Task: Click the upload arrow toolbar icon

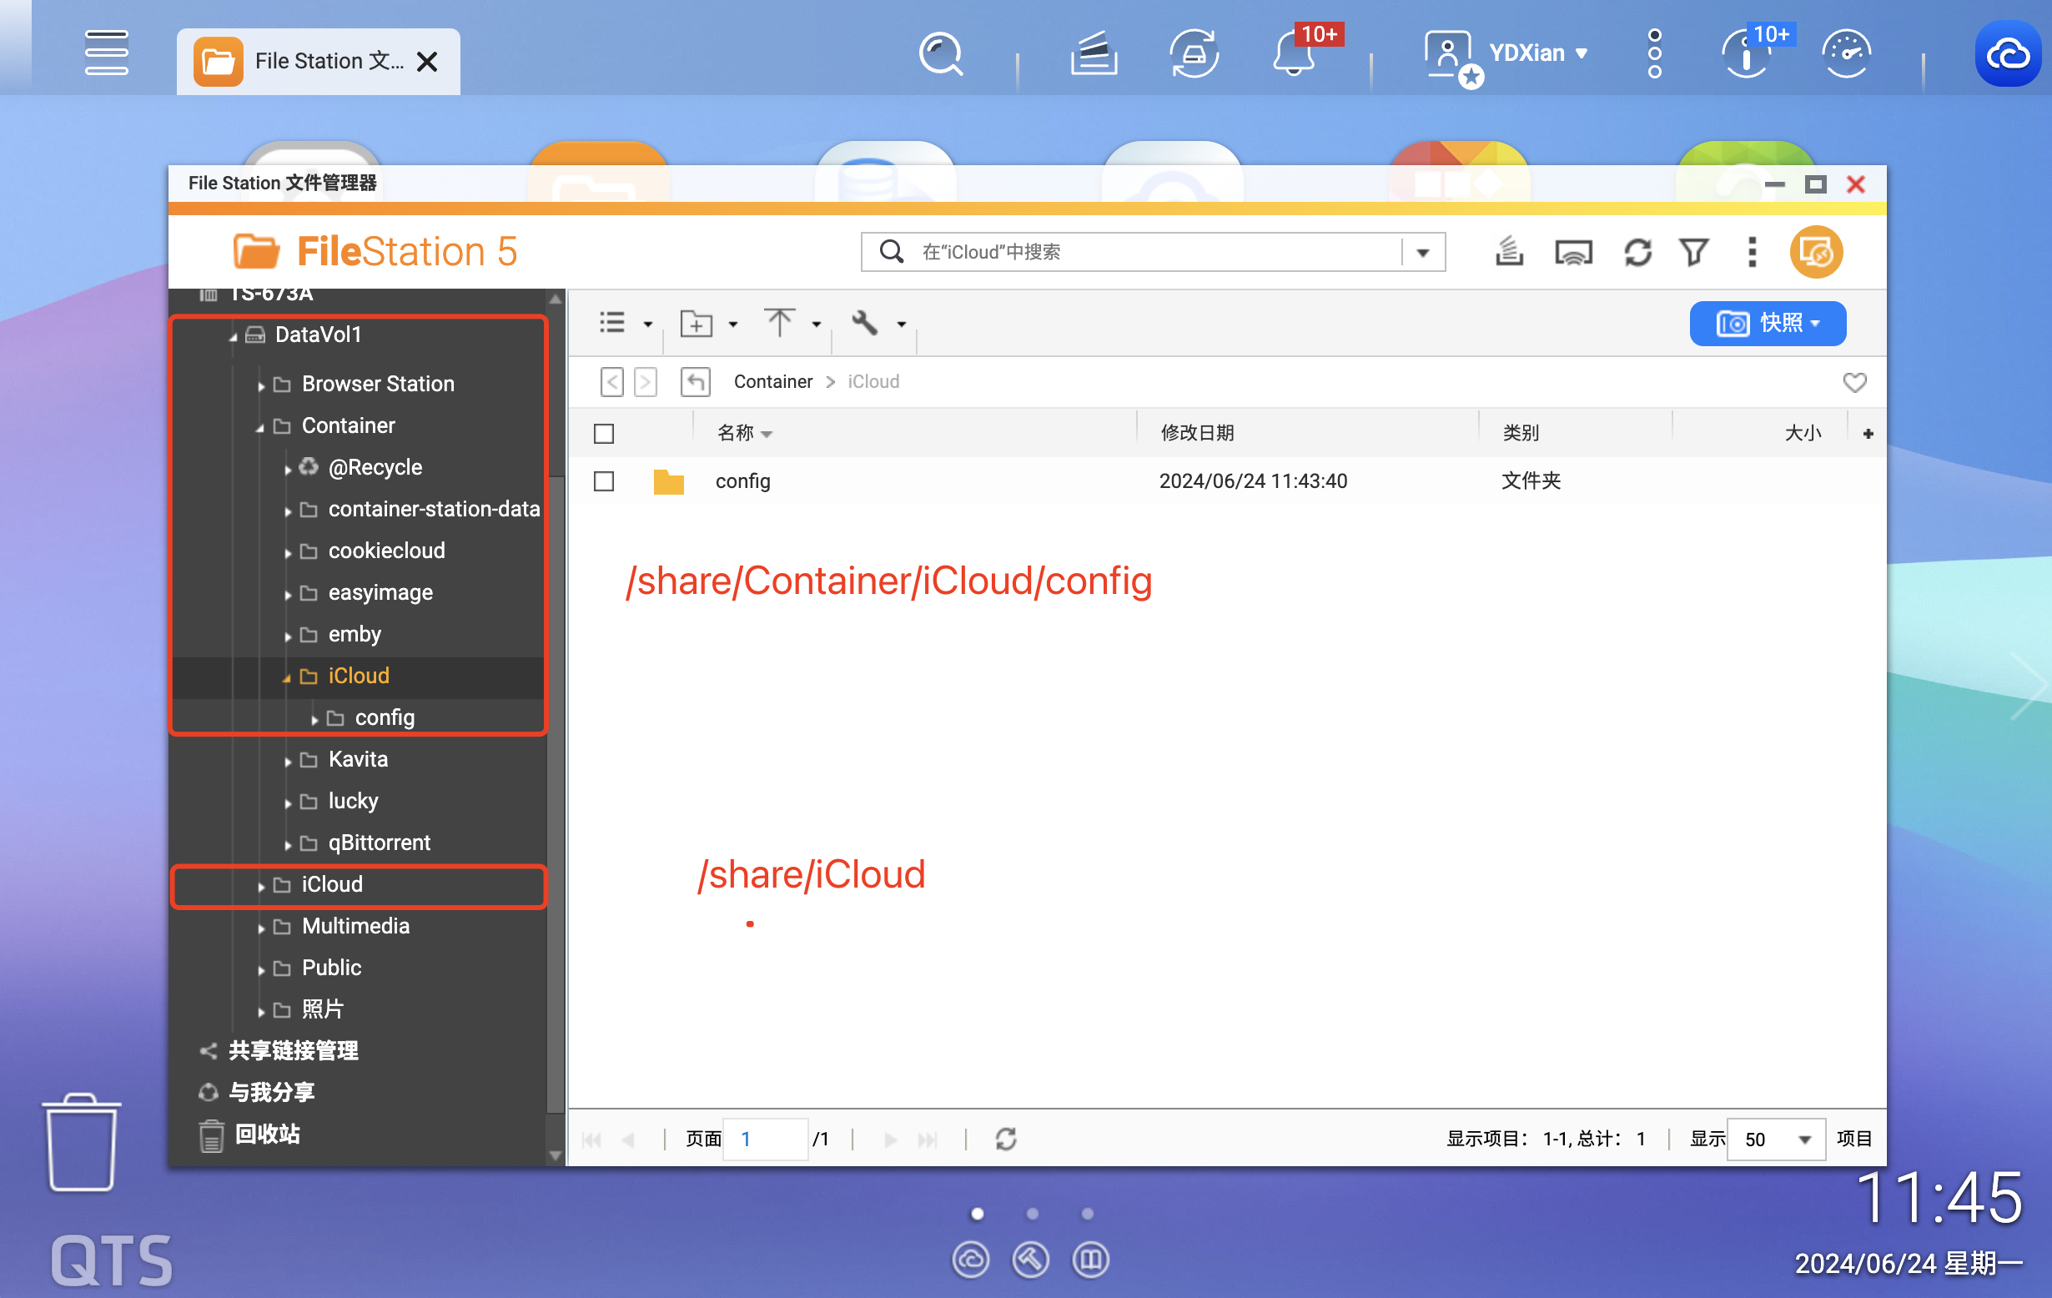Action: [779, 323]
